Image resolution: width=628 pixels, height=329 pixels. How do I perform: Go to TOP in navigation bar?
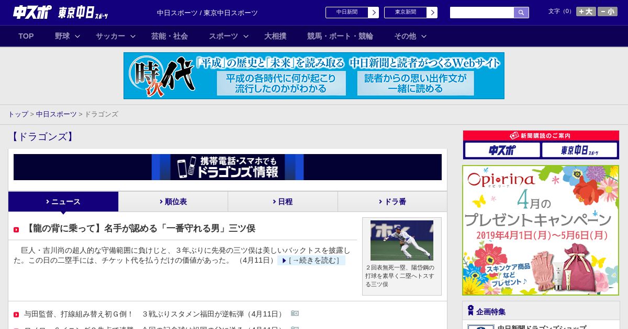(26, 36)
